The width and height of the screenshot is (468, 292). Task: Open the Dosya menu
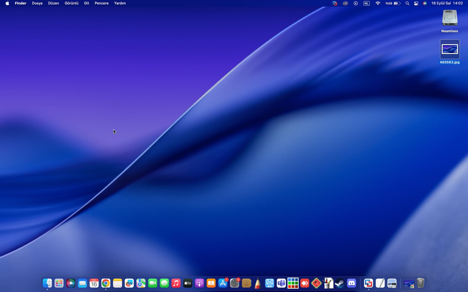tap(37, 3)
